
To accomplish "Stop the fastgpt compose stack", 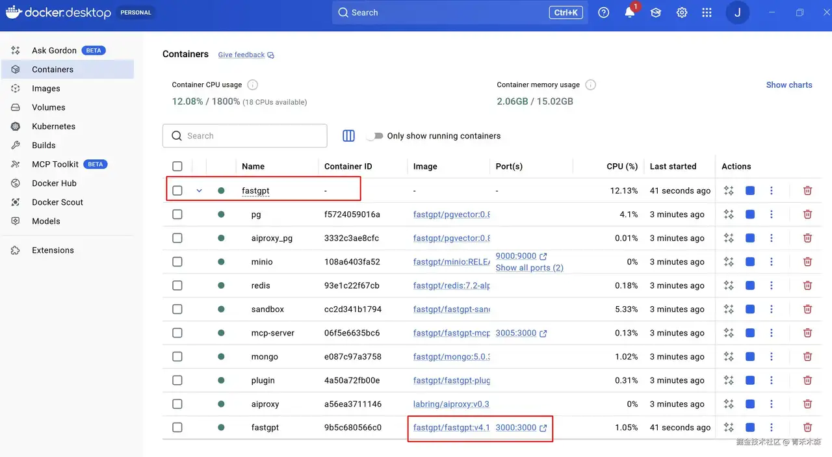I will coord(750,190).
